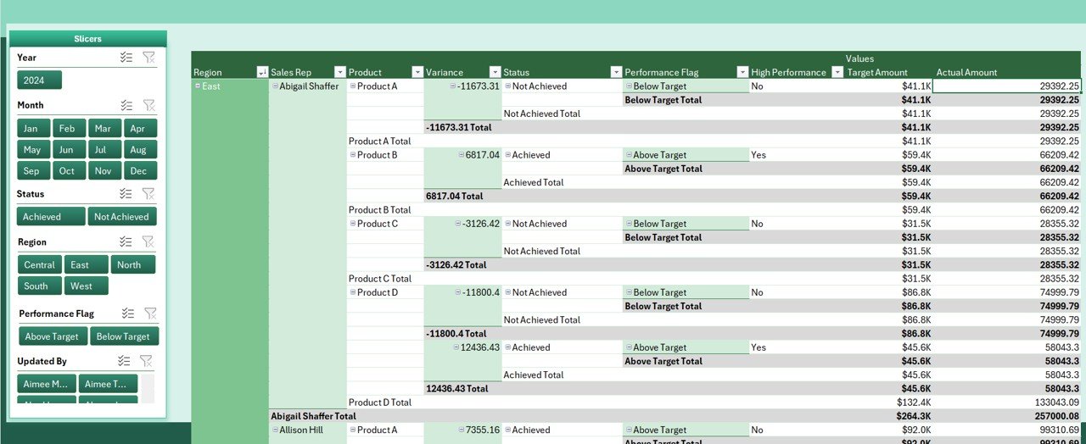Screen dimensions: 1086x444
Task: Collapse the East region group
Action: point(197,86)
